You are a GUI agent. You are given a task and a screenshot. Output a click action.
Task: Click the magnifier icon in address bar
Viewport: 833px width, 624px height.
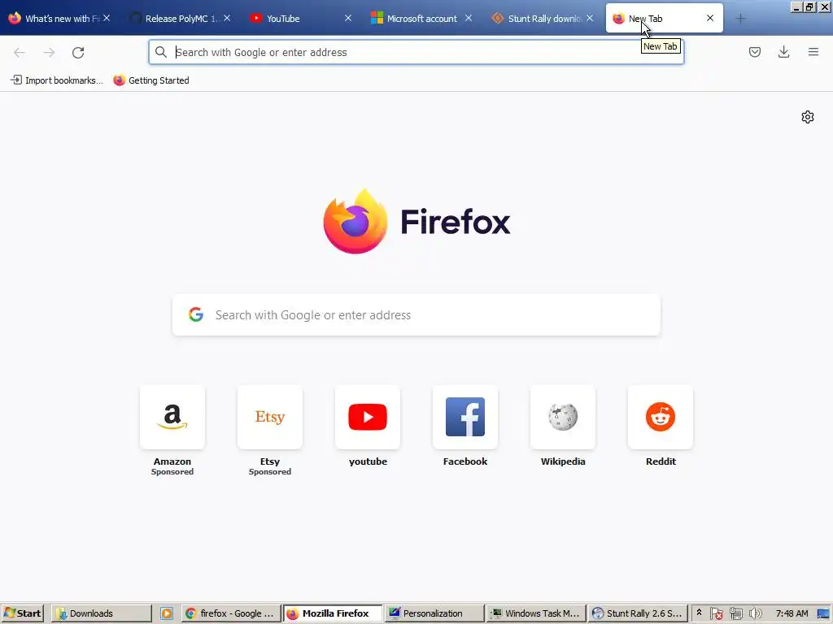coord(160,52)
